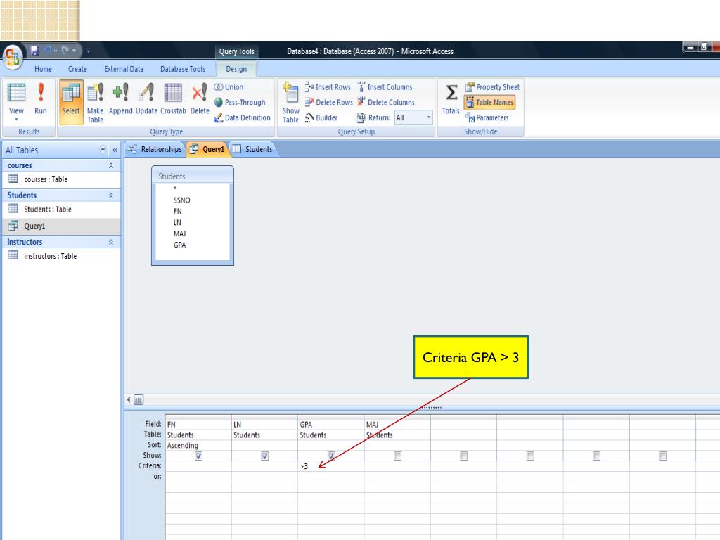This screenshot has width=720, height=540.
Task: Click the scrollbar left arrow
Action: pyautogui.click(x=129, y=400)
